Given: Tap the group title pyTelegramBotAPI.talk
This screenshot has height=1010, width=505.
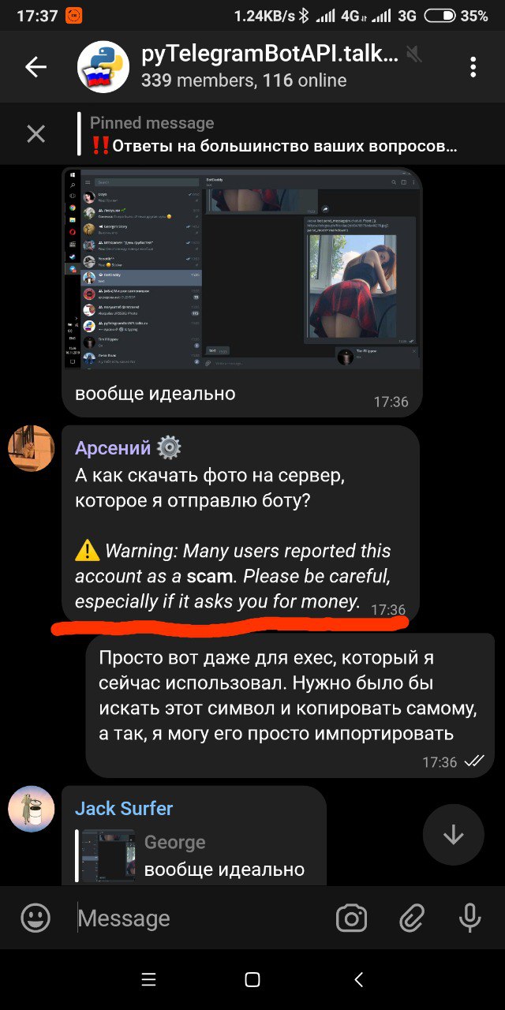Looking at the screenshot, I should point(270,54).
